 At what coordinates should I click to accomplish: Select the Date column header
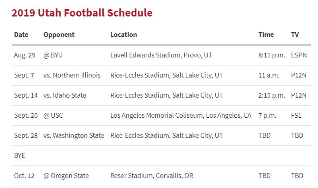(21, 35)
